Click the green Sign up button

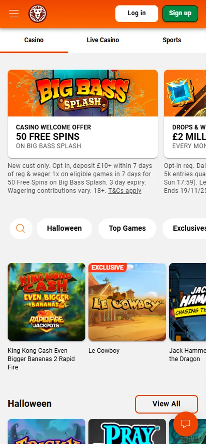coord(180,14)
